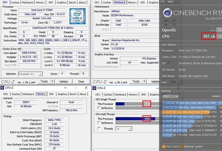Image resolution: width=222 pixels, height=151 pixels.
Task: Select the Mainboard tab in the Motherboard window
Action: click(119, 2)
